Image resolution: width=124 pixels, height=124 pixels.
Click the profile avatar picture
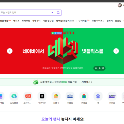[x=120, y=5]
